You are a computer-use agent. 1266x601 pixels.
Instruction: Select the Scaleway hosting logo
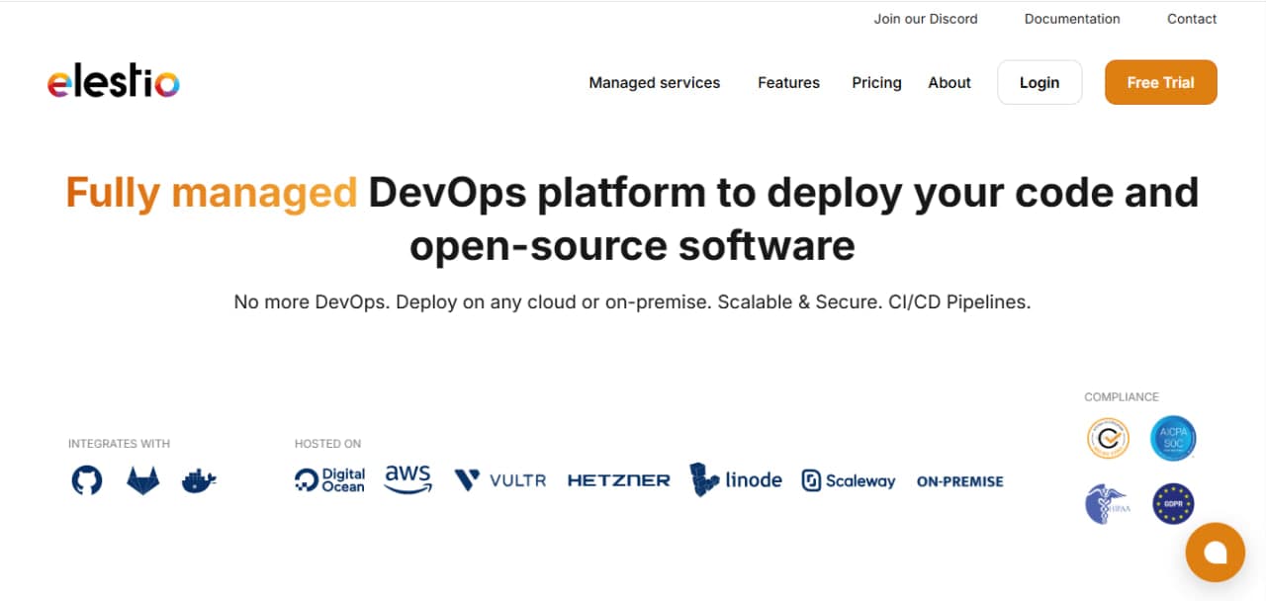pyautogui.click(x=849, y=480)
